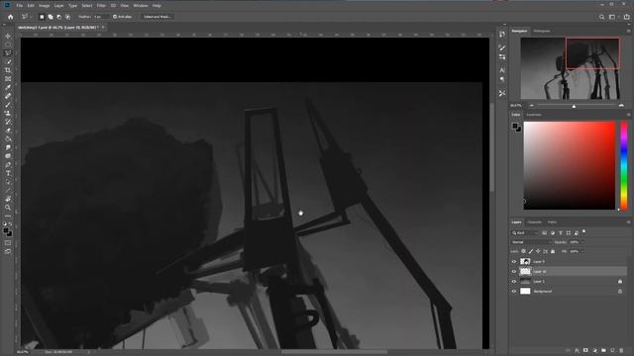The image size is (634, 356).
Task: Toggle visibility of Layer 1
Action: click(514, 281)
